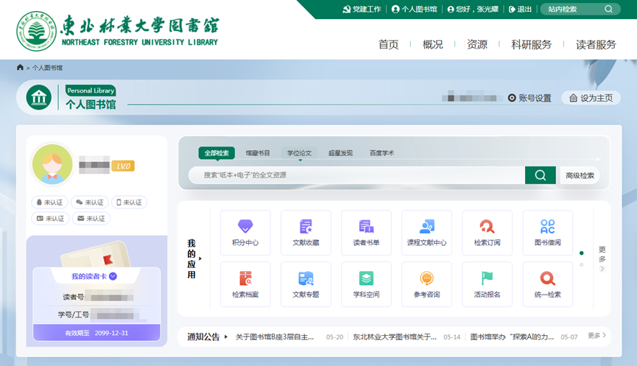Open the 图书借阅 app icon
This screenshot has width=637, height=366.
click(x=547, y=232)
